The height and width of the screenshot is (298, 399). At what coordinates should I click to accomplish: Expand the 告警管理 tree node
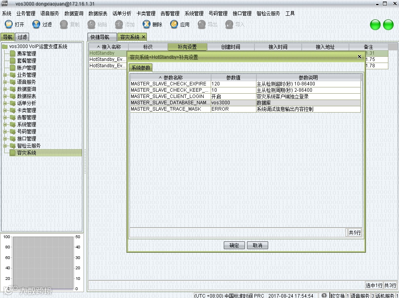[5, 117]
